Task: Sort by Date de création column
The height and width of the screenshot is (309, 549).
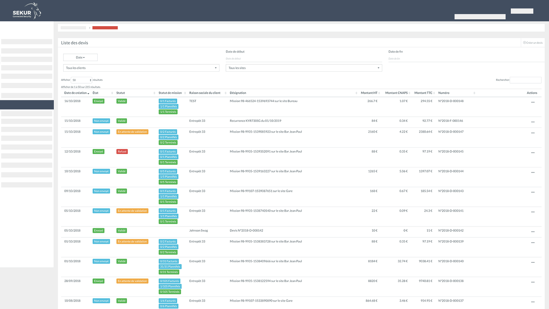Action: click(x=76, y=93)
